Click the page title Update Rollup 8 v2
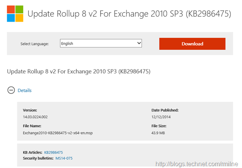 coord(129,14)
